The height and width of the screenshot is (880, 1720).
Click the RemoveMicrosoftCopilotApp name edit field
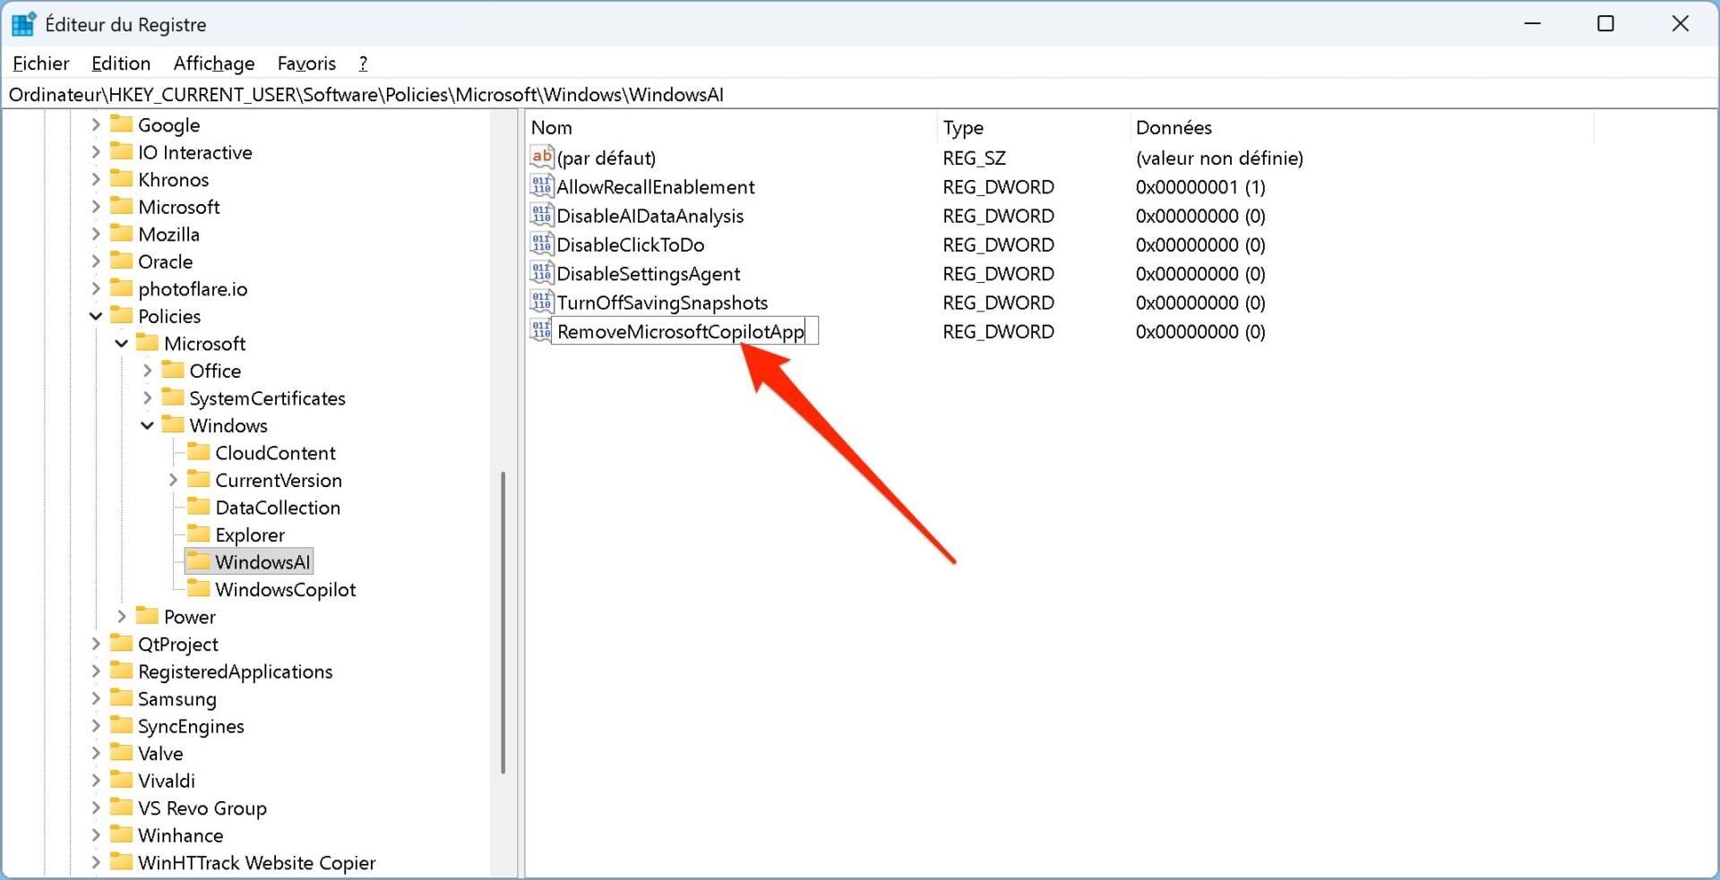[x=684, y=331]
